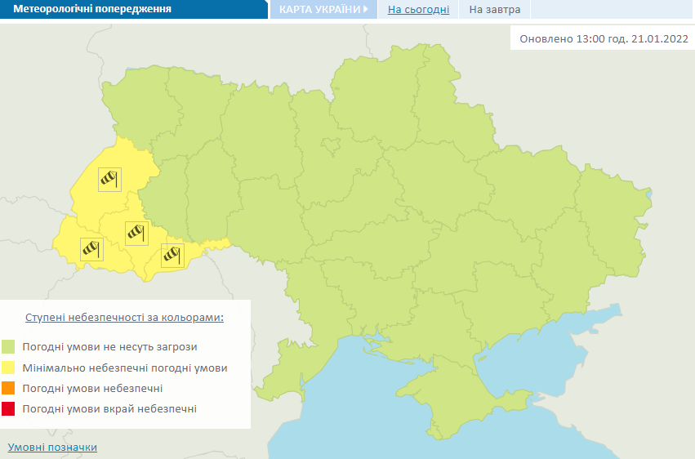The image size is (695, 459).
Task: Click the wind warning icon in Zakarpattia region
Action: tap(91, 249)
